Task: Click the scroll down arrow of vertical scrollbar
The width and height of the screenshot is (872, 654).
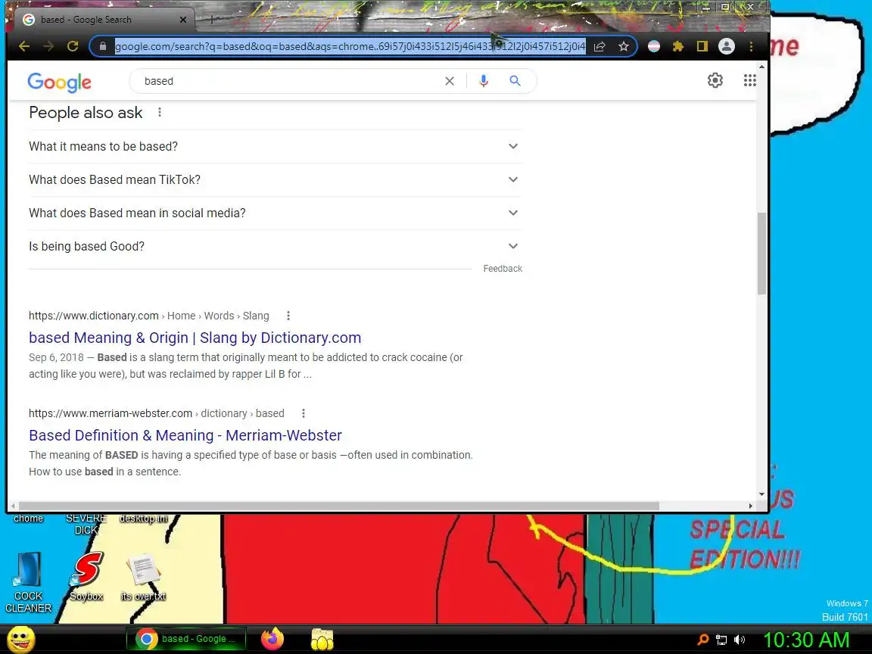Action: pyautogui.click(x=762, y=494)
